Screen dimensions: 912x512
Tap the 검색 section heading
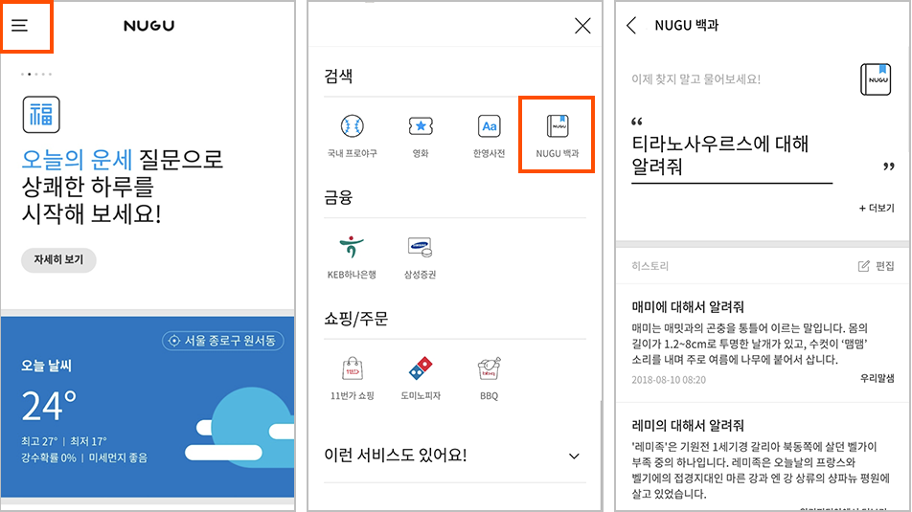pos(338,77)
